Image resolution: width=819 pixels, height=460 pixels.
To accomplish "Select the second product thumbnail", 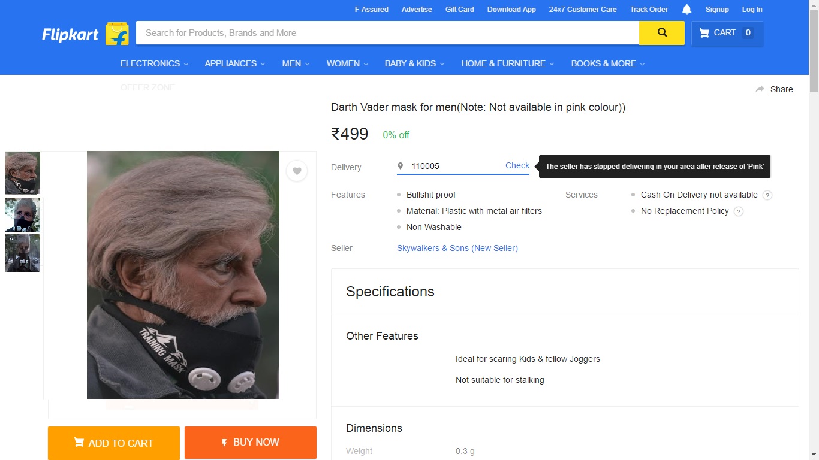I will pos(23,214).
